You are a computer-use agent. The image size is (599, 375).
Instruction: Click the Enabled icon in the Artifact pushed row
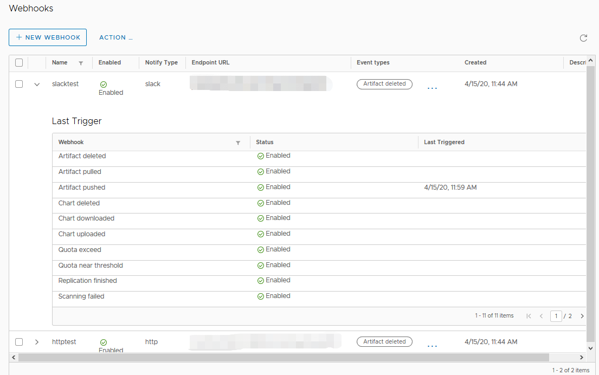pos(260,187)
